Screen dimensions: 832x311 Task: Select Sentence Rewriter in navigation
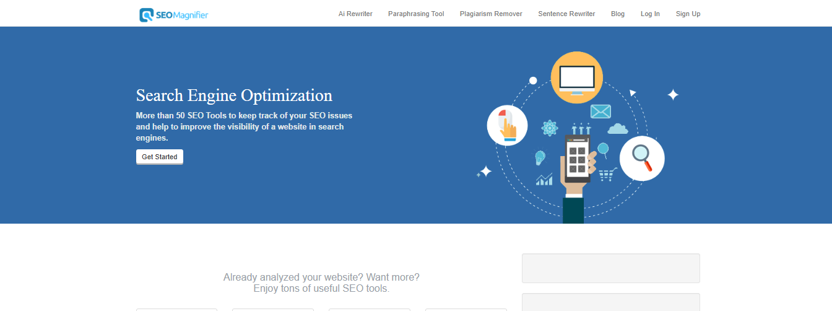click(x=566, y=14)
